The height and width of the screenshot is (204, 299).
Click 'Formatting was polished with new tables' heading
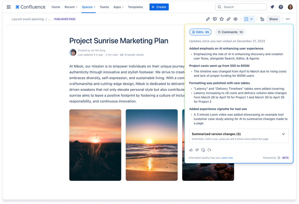(x=220, y=83)
